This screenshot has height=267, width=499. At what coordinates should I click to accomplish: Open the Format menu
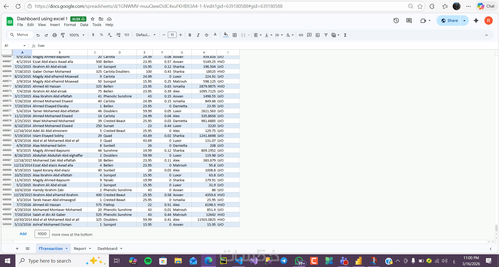pos(70,25)
